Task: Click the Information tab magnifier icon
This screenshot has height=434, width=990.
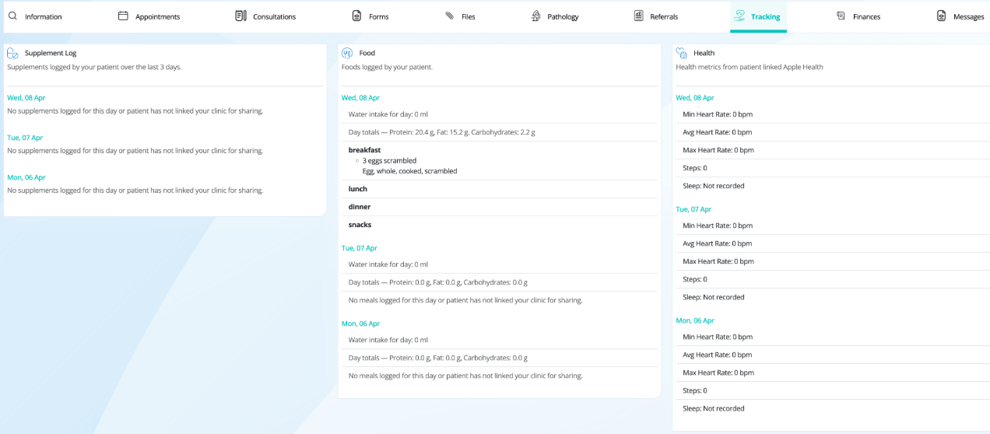Action: point(12,16)
